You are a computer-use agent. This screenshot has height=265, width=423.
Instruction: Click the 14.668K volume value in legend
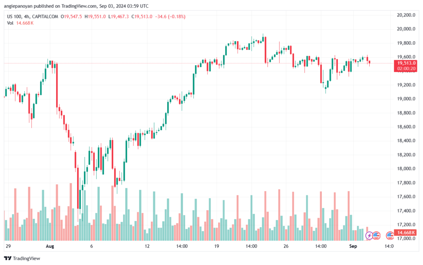coord(25,23)
